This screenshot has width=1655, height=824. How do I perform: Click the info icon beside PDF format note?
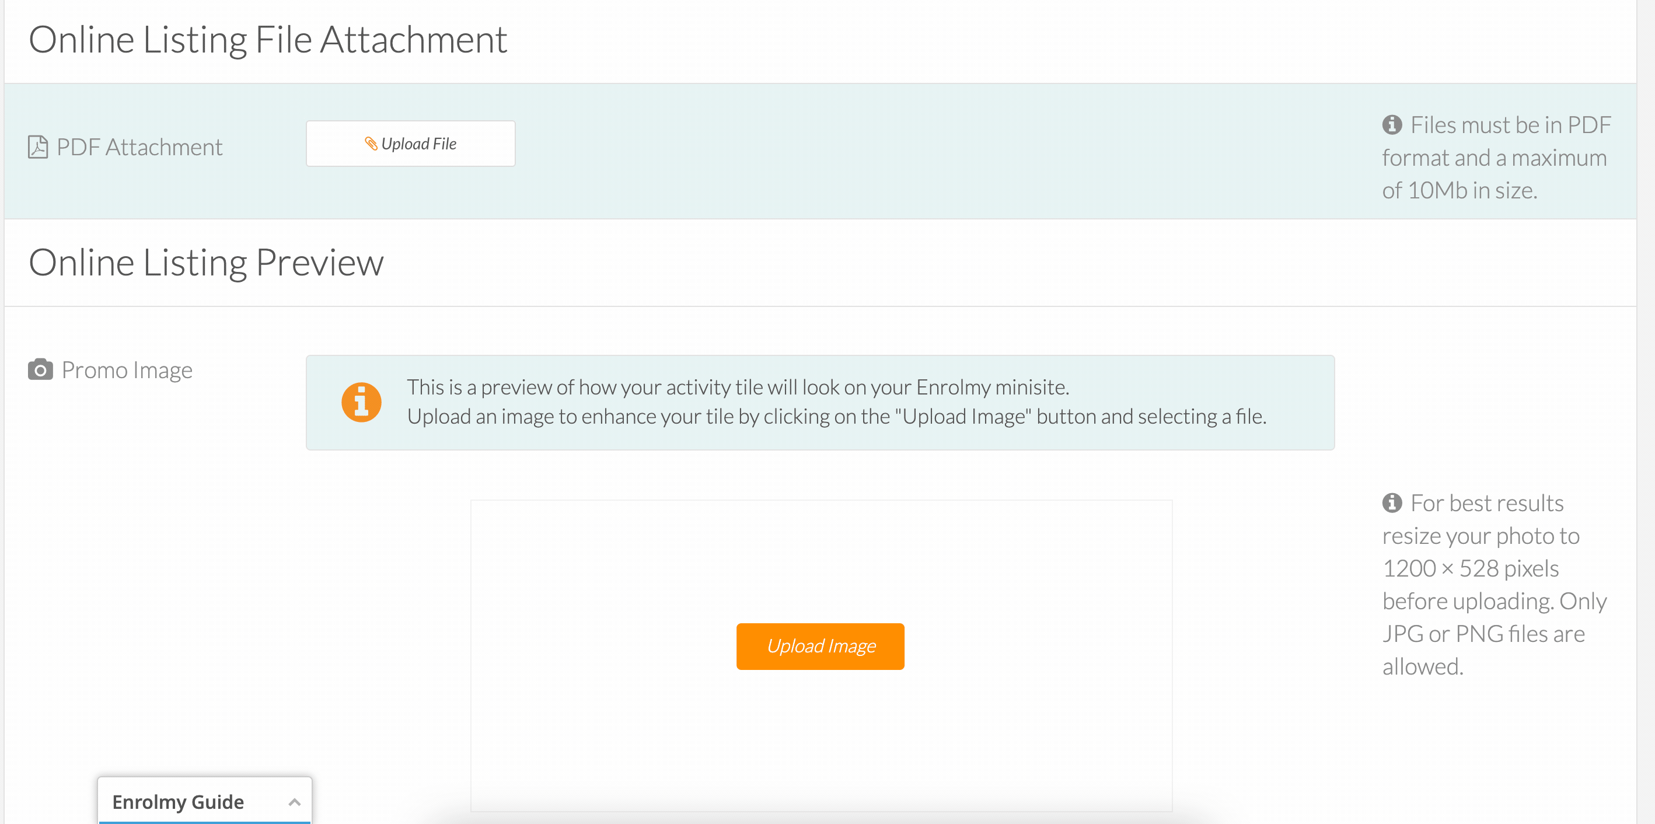[1392, 125]
